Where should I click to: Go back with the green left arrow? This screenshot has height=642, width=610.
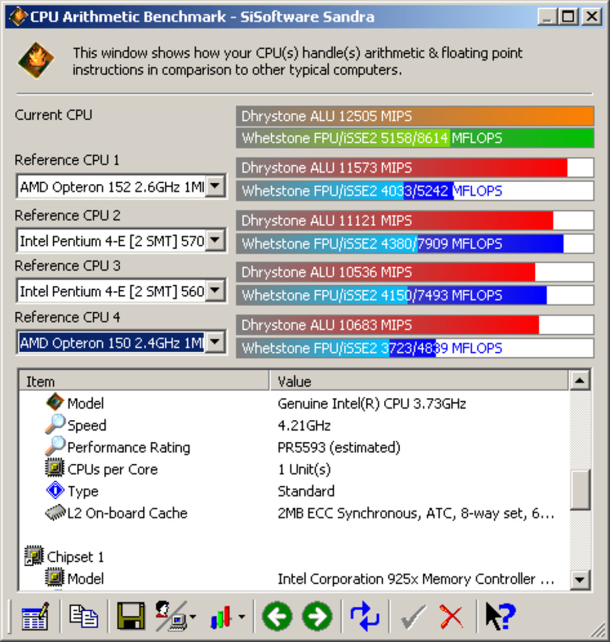277,616
